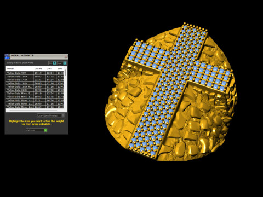Click the SPG column header
263x197 pixels.
click(x=60, y=68)
